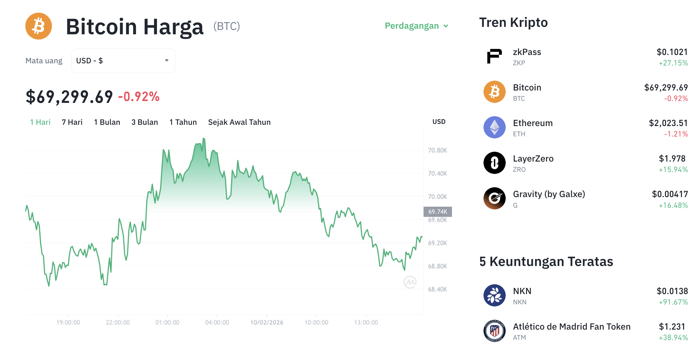The image size is (692, 346).
Task: Select the zkPass icon in Tren Kripto
Action: (494, 57)
